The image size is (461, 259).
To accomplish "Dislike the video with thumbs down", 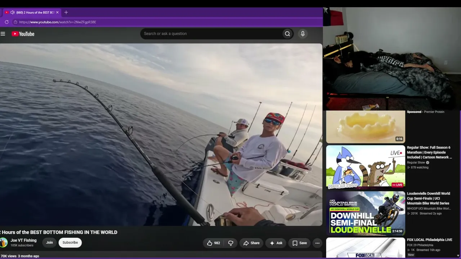I will 231,243.
